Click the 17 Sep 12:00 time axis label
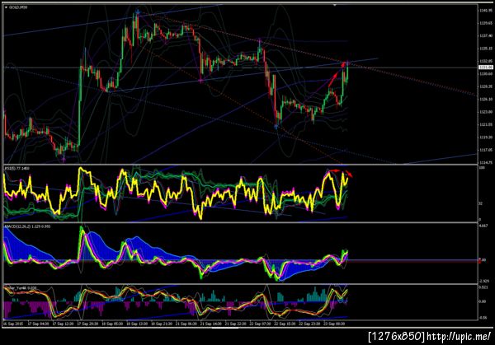The width and height of the screenshot is (495, 345). pos(63,324)
